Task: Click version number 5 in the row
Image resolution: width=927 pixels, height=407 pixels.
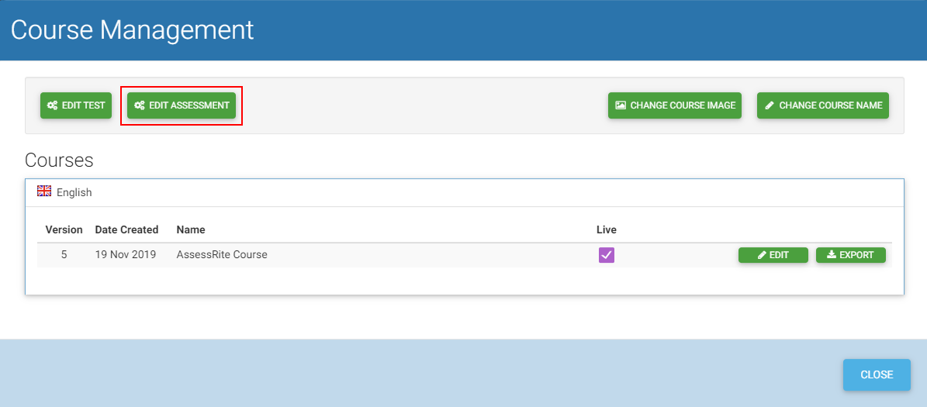Action: coord(64,254)
